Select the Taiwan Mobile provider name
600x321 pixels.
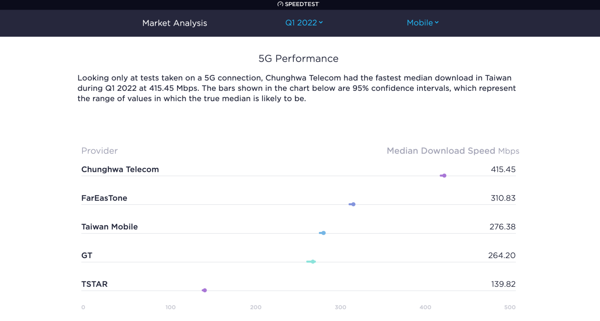coord(109,226)
